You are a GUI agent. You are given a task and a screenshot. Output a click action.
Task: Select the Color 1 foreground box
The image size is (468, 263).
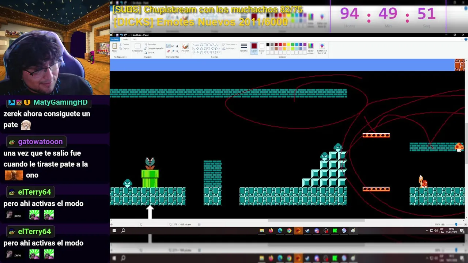point(254,48)
